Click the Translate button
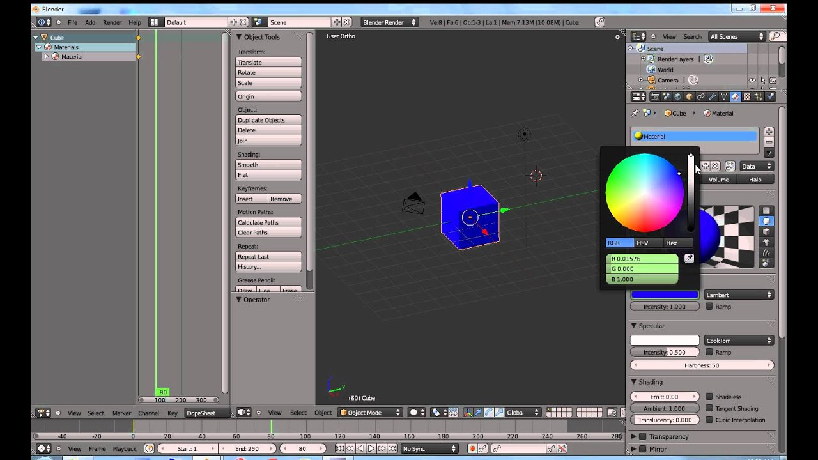Image resolution: width=818 pixels, height=460 pixels. coord(268,62)
